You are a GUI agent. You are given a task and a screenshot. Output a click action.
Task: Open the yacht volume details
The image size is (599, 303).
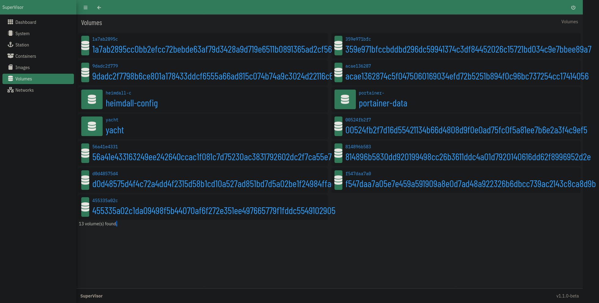(x=115, y=130)
